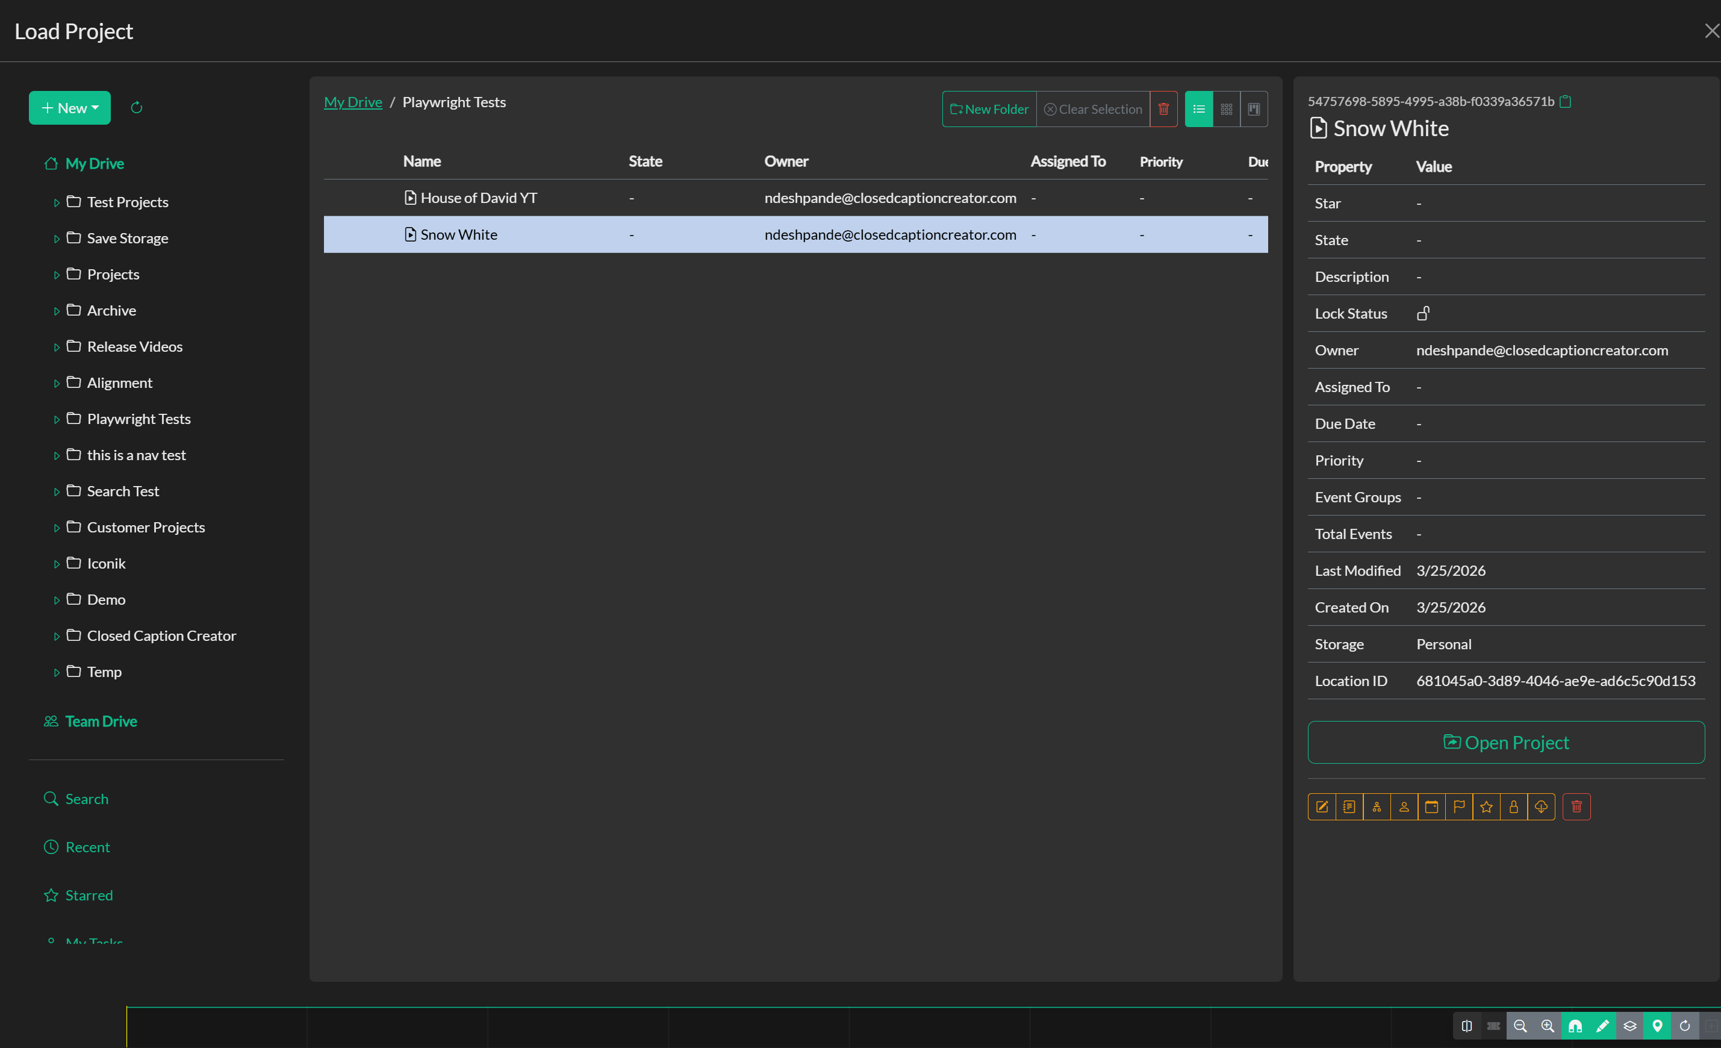This screenshot has height=1048, width=1721.
Task: Sort by the Owner column header
Action: click(x=786, y=161)
